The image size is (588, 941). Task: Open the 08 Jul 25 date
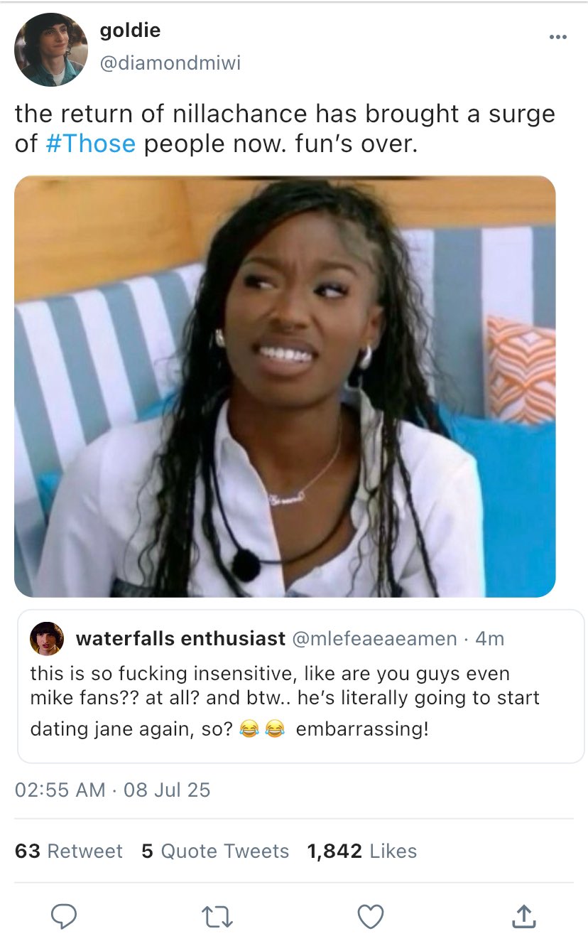(x=167, y=790)
